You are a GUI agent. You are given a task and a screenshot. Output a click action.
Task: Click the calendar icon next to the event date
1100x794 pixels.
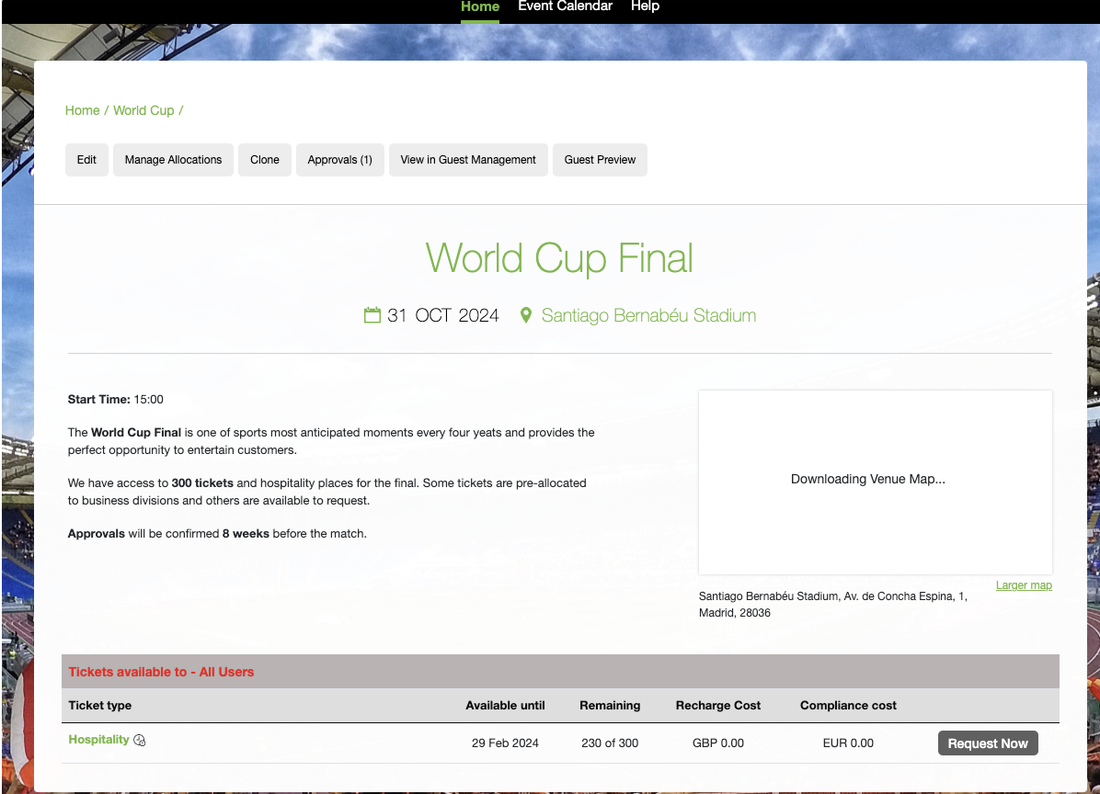[x=372, y=316]
